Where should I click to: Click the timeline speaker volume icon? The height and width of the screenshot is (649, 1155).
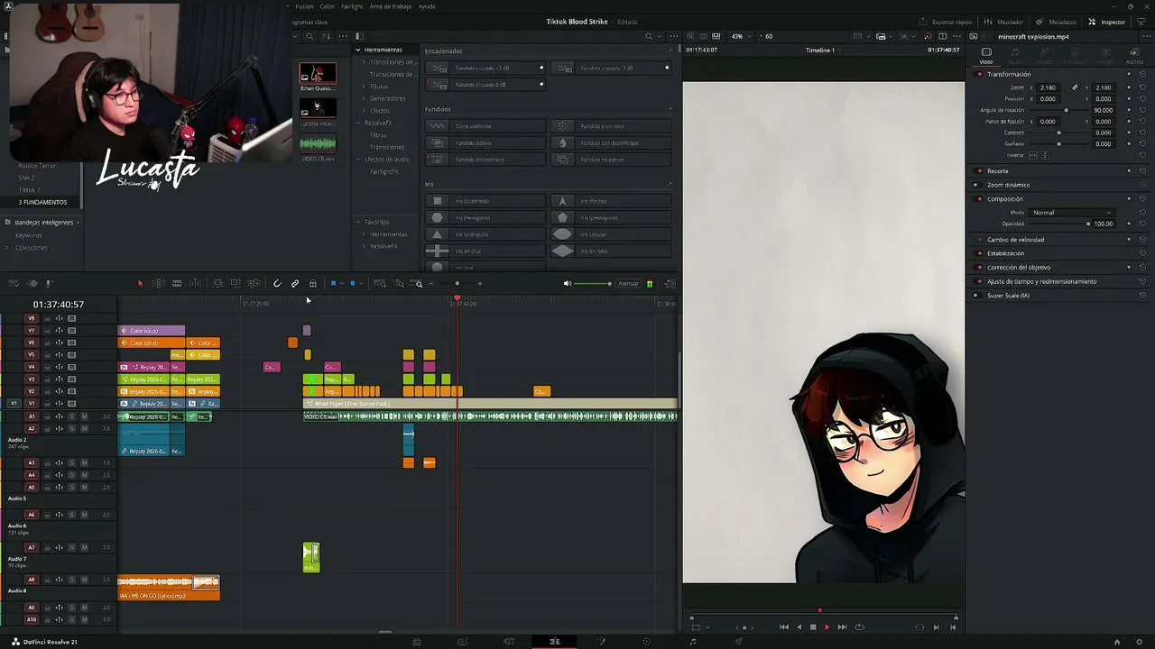568,284
